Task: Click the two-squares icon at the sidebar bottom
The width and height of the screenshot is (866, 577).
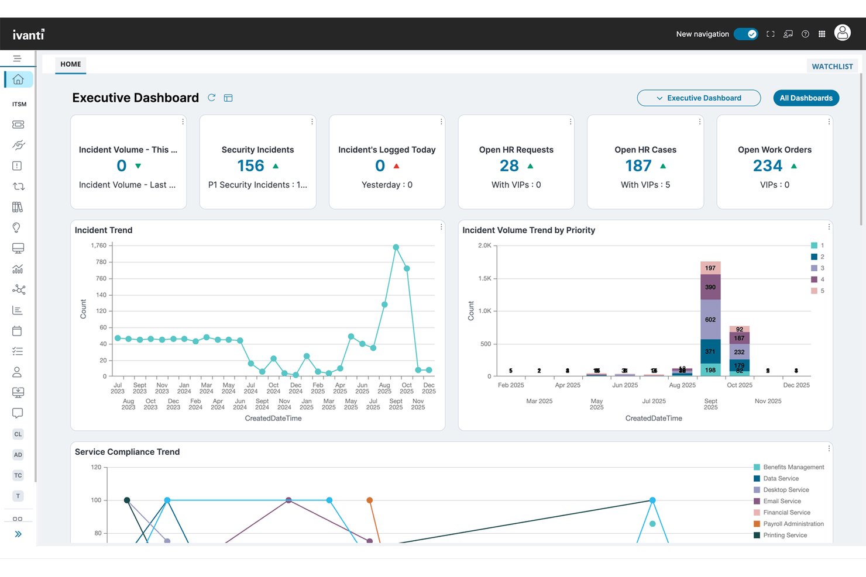Action: (x=18, y=519)
